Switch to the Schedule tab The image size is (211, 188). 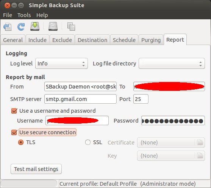[x=124, y=40]
